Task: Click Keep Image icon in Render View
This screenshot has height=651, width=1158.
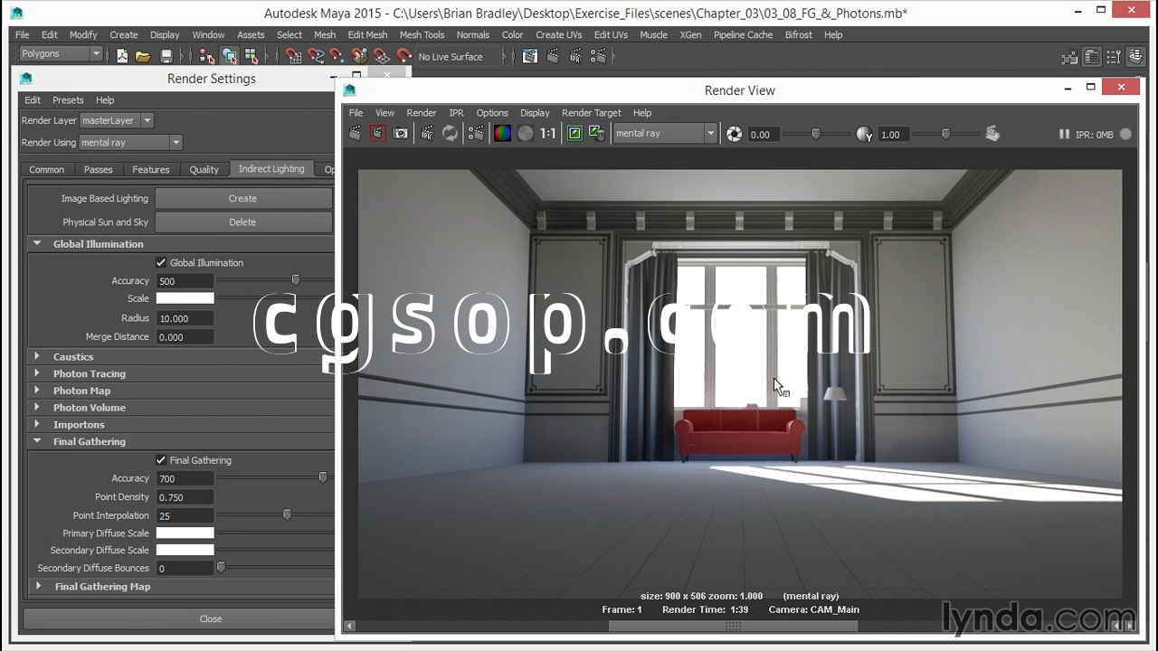Action: tap(574, 134)
